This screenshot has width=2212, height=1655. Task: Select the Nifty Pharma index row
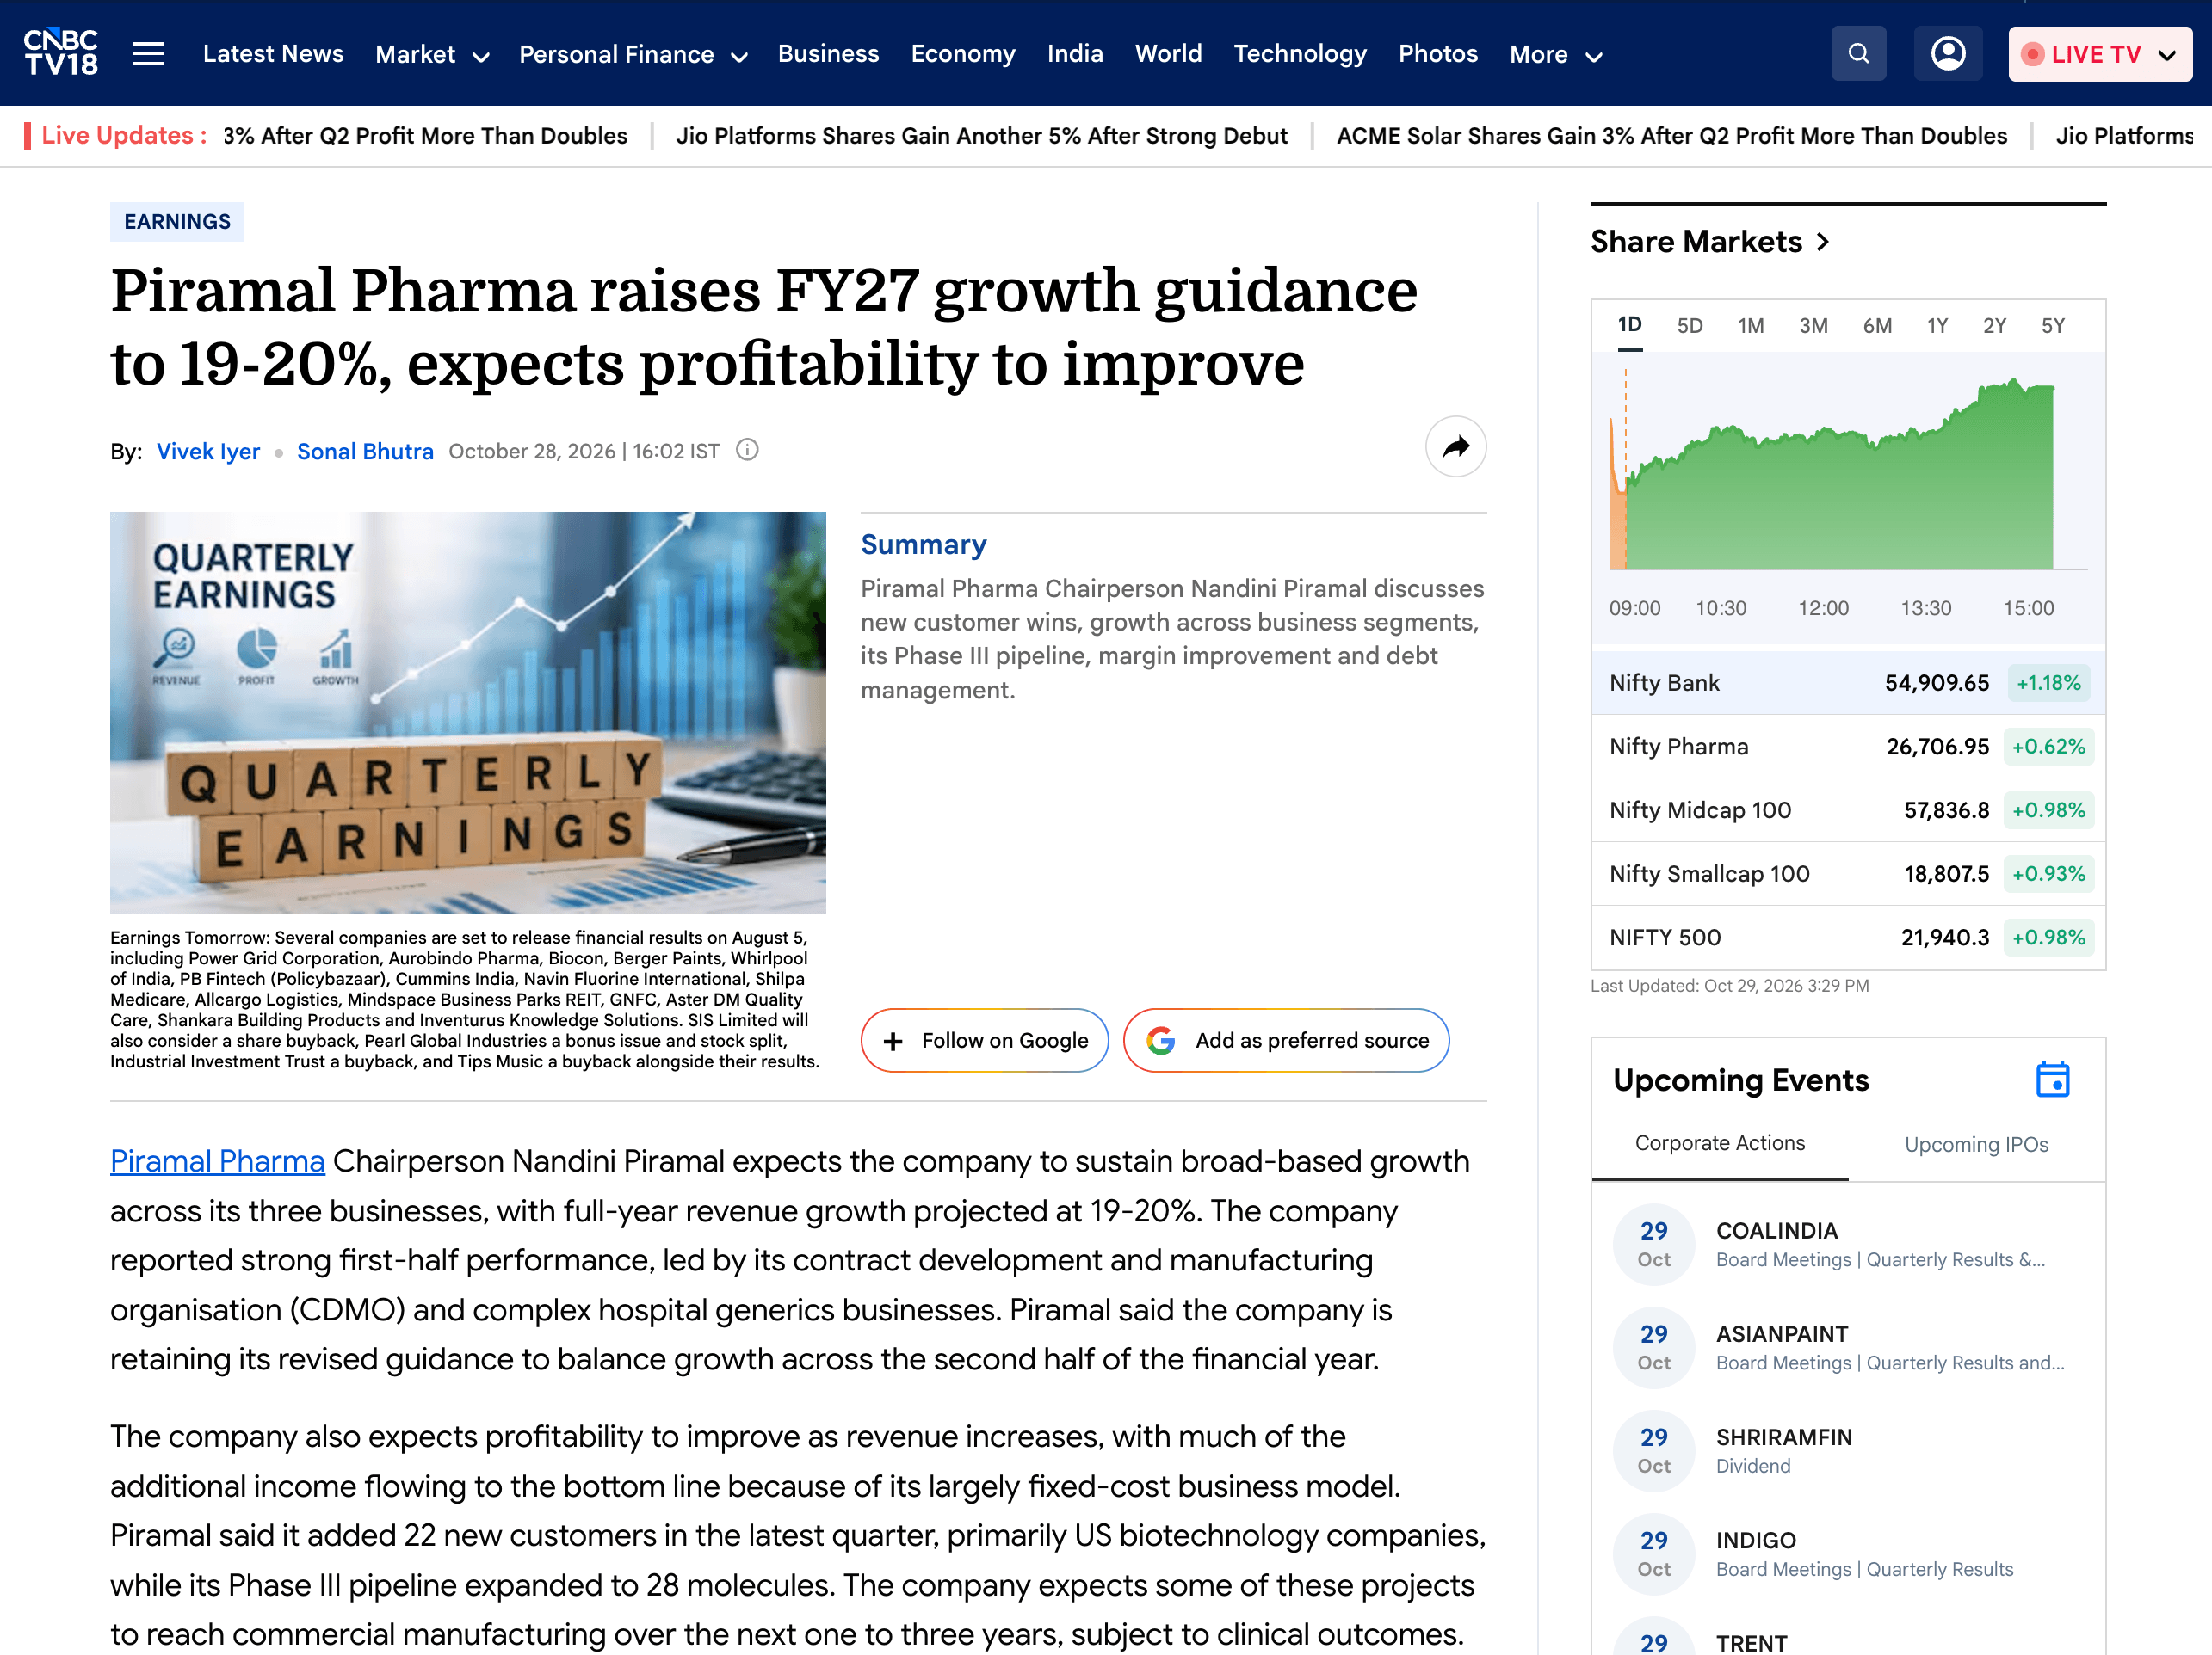point(1847,747)
